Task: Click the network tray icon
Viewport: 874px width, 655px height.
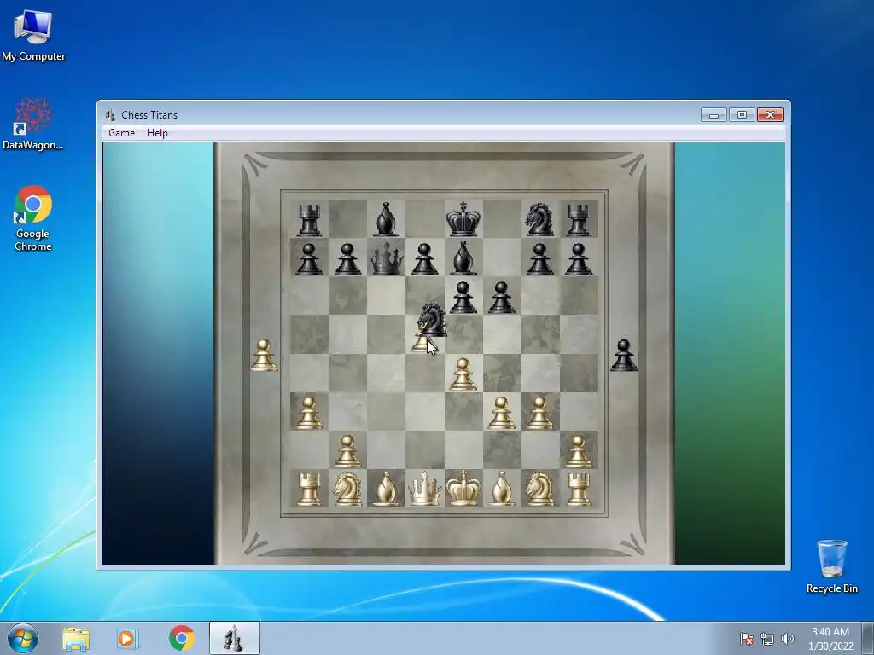Action: click(767, 639)
